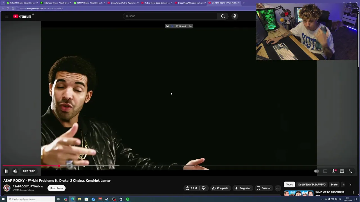Image resolution: width=360 pixels, height=202 pixels.
Task: Switch to PENMA Stream tab
Action: coord(89,3)
